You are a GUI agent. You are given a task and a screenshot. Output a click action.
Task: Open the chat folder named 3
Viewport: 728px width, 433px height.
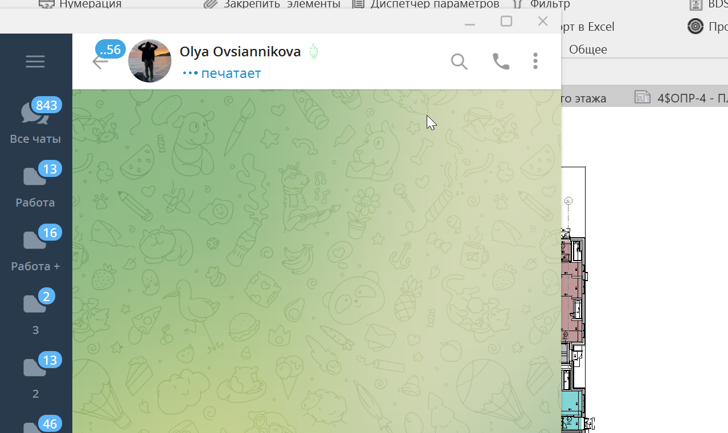tap(35, 313)
